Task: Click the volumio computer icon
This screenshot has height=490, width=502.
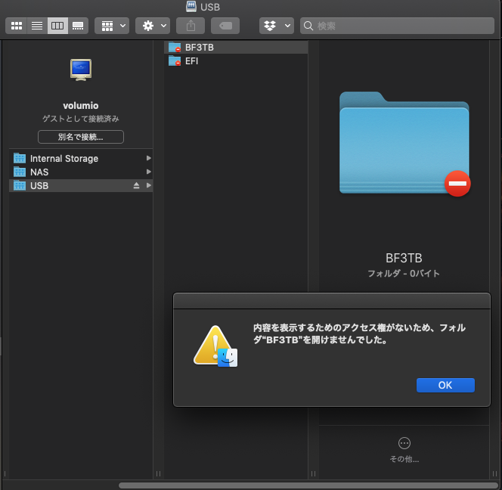Action: 81,70
